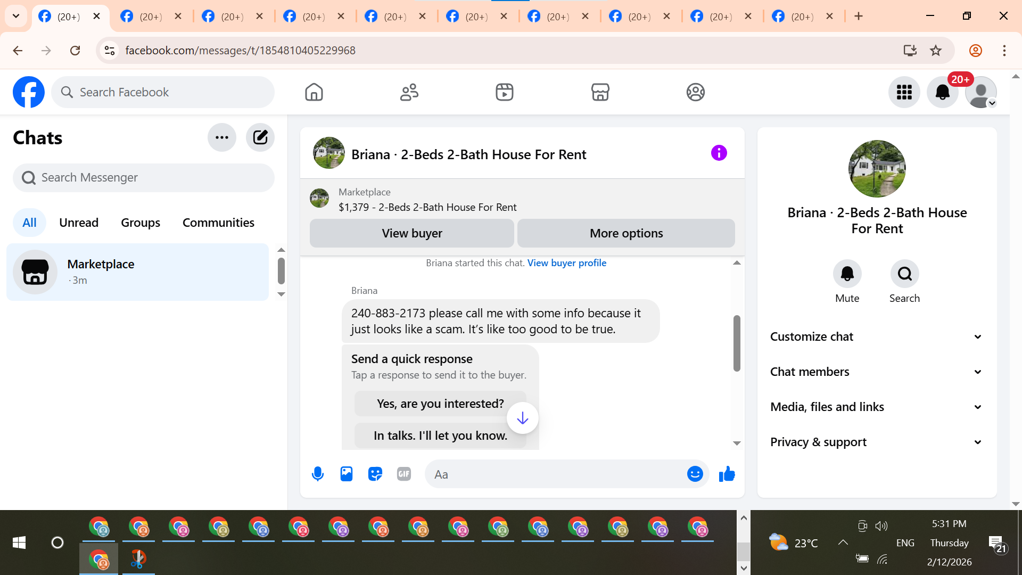Choose a sticker with the sticker icon

click(375, 474)
